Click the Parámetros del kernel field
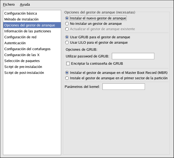The image size is (174, 158). click(x=124, y=87)
